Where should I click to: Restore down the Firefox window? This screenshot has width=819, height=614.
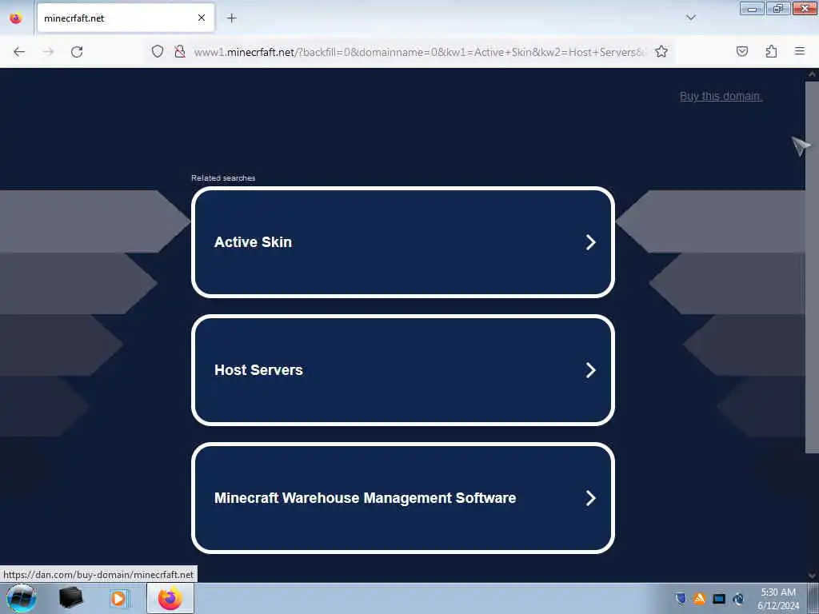coord(778,8)
